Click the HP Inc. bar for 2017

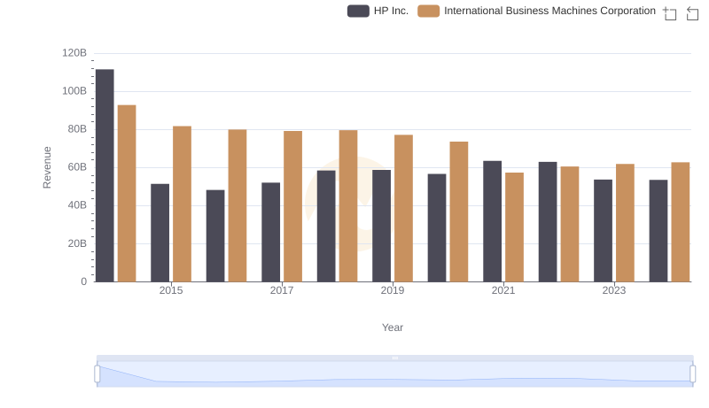pyautogui.click(x=271, y=233)
